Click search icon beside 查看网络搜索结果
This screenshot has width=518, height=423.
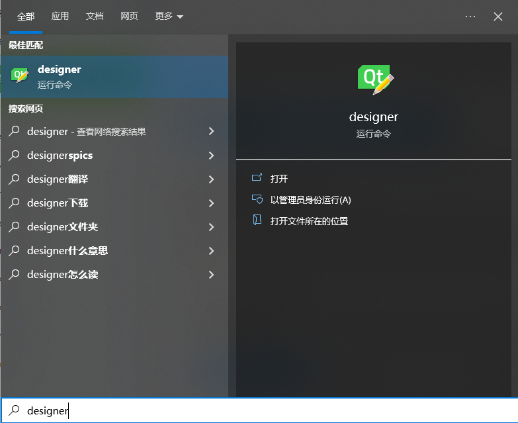pos(14,131)
